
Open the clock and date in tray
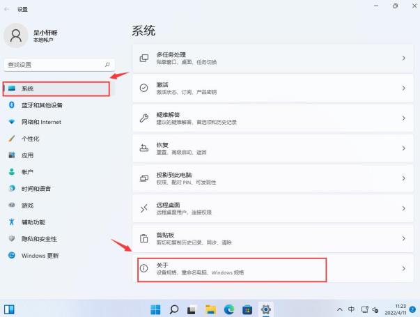(x=396, y=309)
